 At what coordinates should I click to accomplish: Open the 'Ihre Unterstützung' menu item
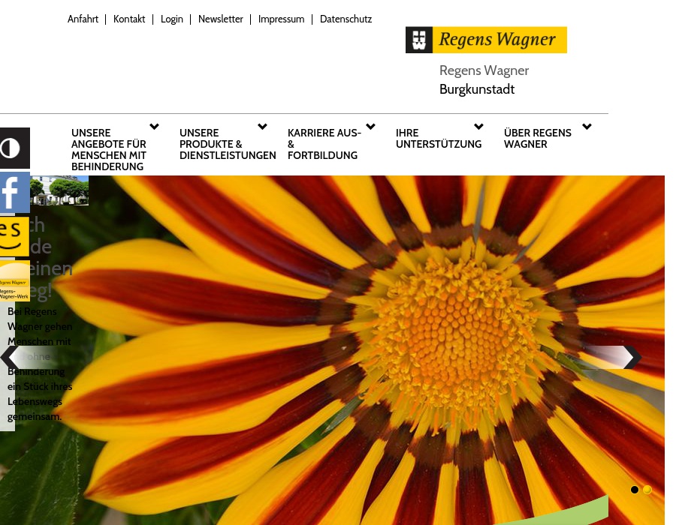click(438, 139)
